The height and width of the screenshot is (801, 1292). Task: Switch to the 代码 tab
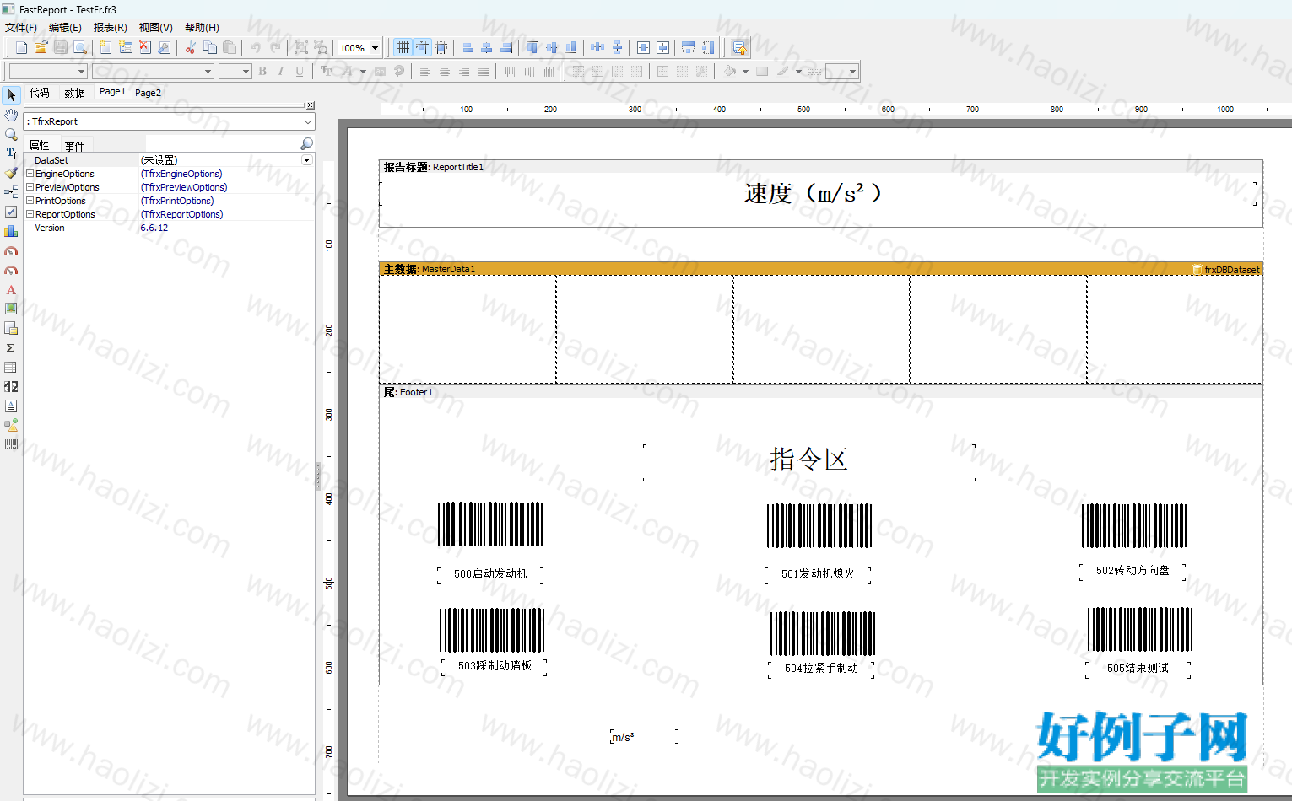pos(40,93)
